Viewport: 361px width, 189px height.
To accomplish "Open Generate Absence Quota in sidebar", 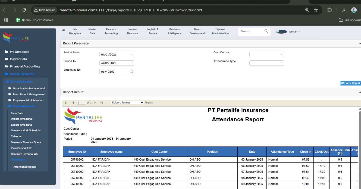I will [26, 142].
